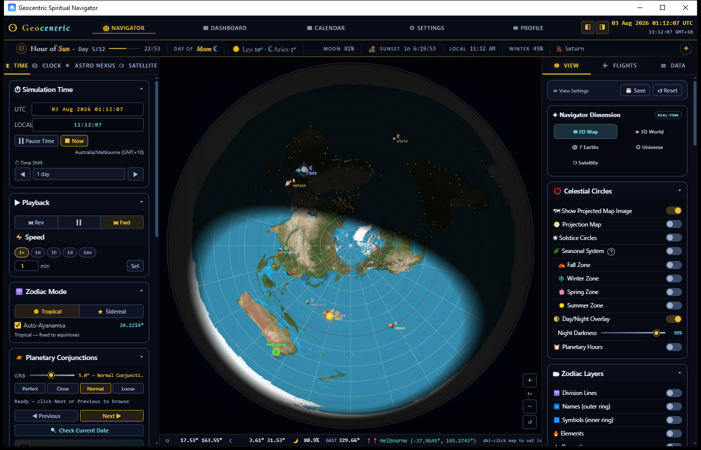Switch to the SATELLITE tab in left panel

point(138,65)
